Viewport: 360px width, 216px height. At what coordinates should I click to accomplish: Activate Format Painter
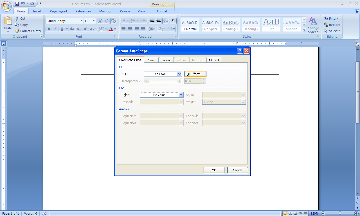(28, 31)
